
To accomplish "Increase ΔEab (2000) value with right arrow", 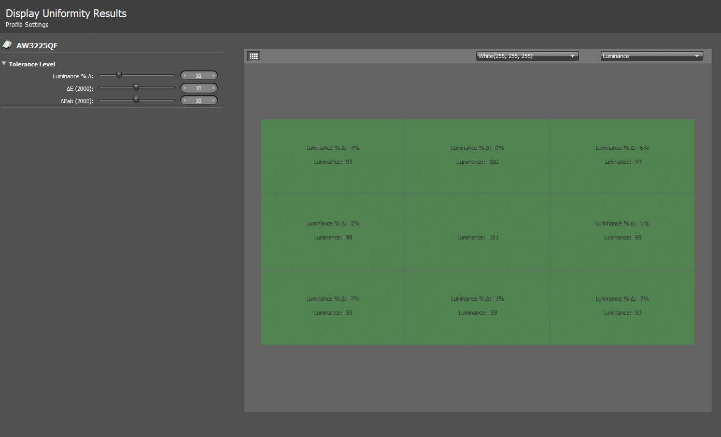I will 214,101.
